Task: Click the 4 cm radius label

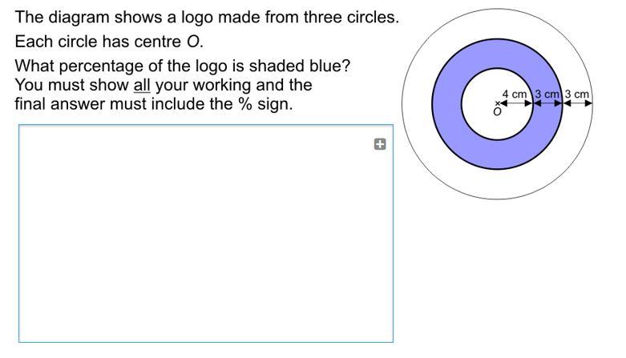Action: tap(515, 95)
